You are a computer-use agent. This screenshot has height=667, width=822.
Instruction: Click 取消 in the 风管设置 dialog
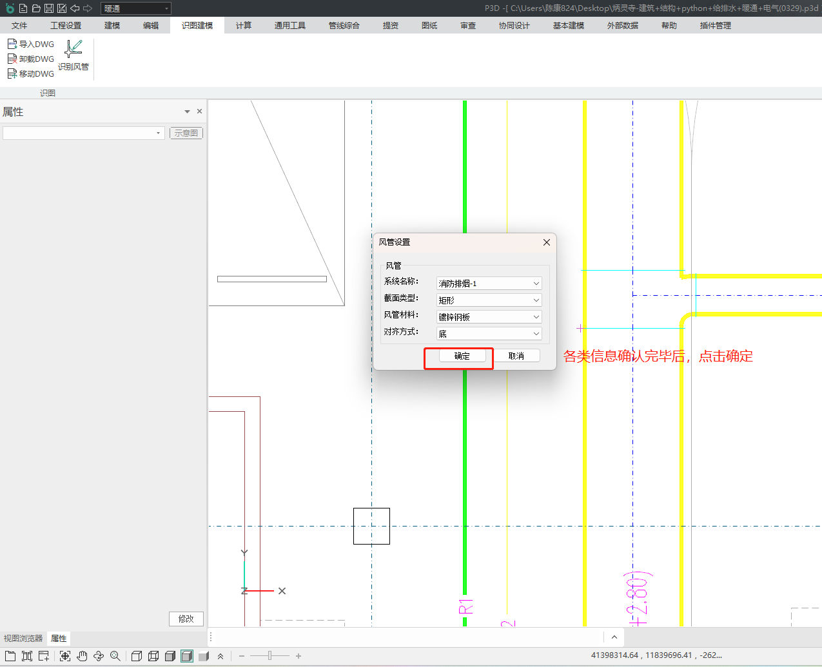[x=516, y=356]
